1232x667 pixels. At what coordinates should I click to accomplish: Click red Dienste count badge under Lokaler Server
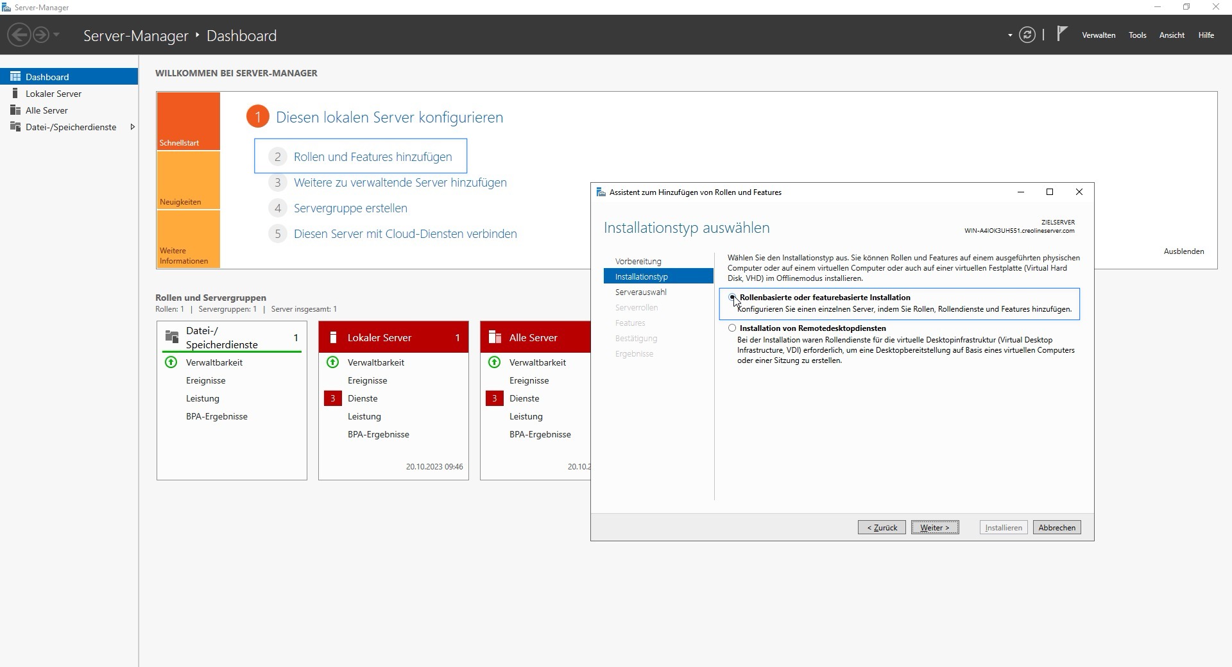pyautogui.click(x=332, y=398)
